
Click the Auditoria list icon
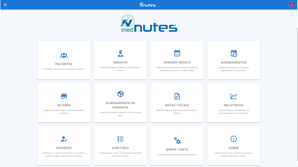pos(120,139)
